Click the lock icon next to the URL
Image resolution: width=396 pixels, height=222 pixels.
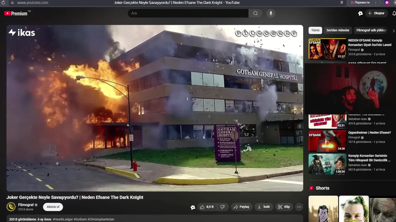(12, 2)
